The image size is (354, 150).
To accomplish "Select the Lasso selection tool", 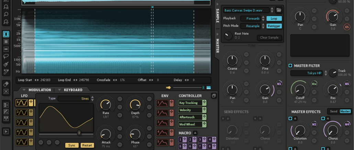I will pos(6,57).
